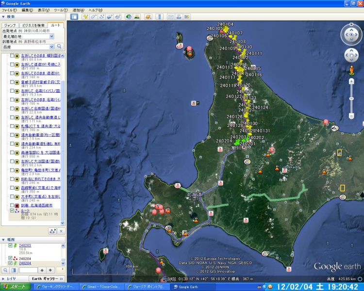Check the 到着 北海道函館市 checkbox
The height and width of the screenshot is (291, 364).
pos(12,205)
